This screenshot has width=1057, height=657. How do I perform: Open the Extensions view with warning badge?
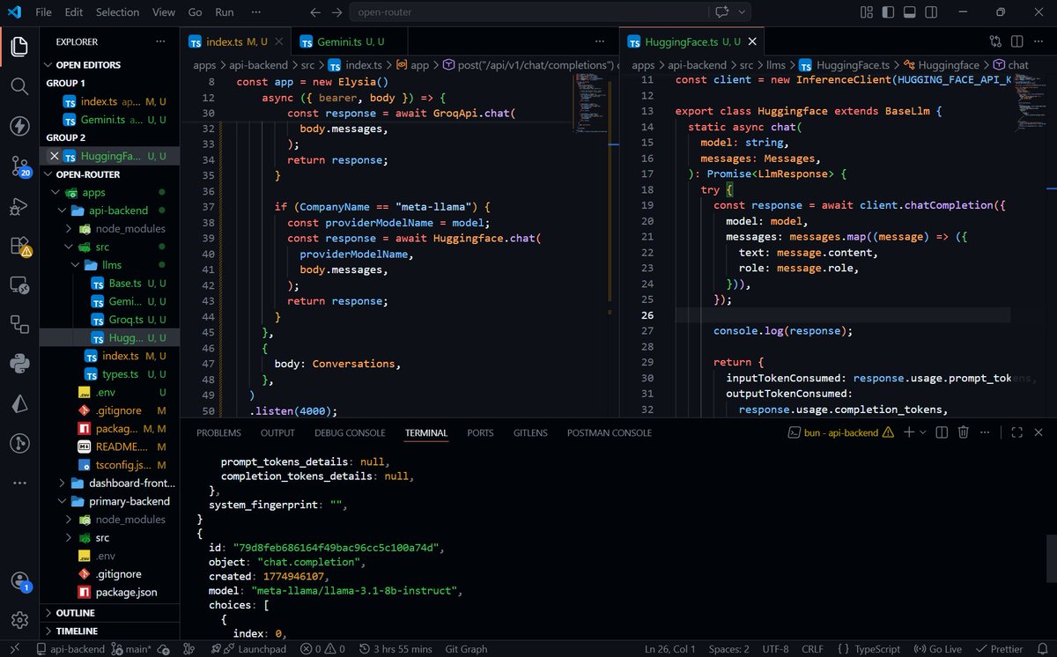19,247
